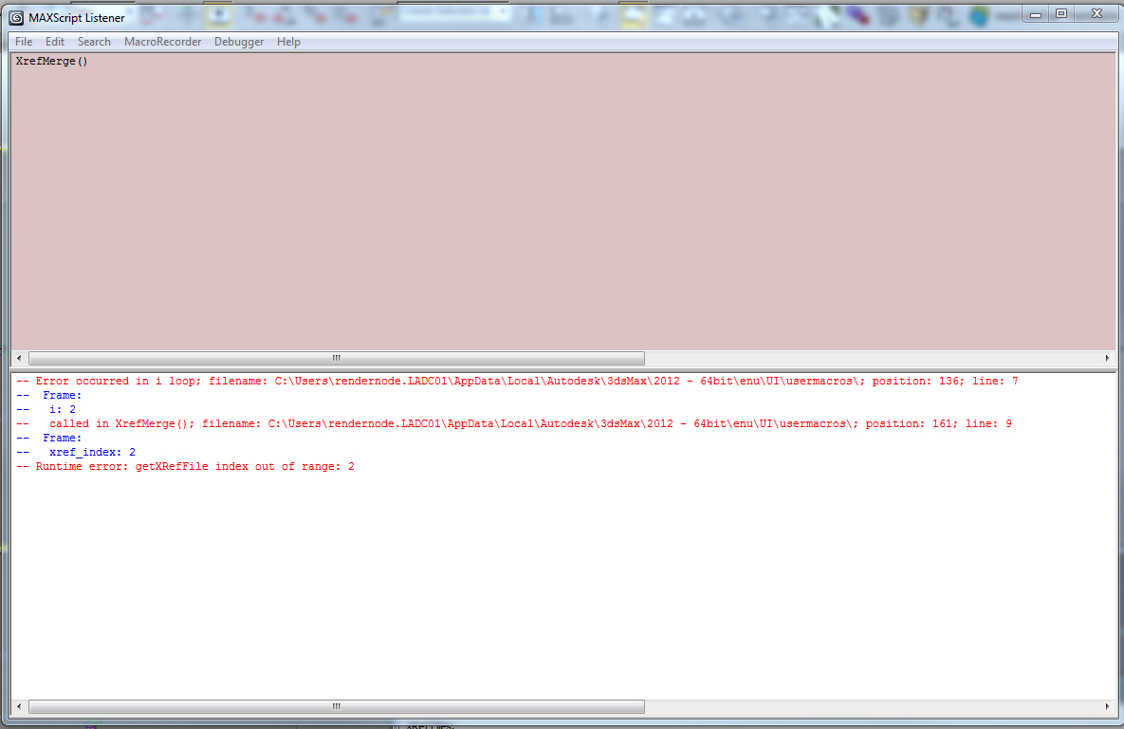This screenshot has height=729, width=1124.
Task: Open the File menu
Action: coord(24,42)
